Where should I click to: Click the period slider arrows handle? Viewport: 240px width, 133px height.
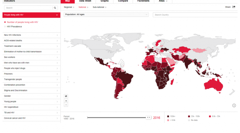click(x=149, y=117)
